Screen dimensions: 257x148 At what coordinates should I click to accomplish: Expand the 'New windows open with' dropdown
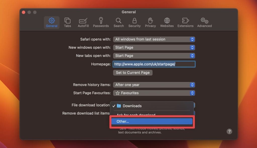(154, 47)
